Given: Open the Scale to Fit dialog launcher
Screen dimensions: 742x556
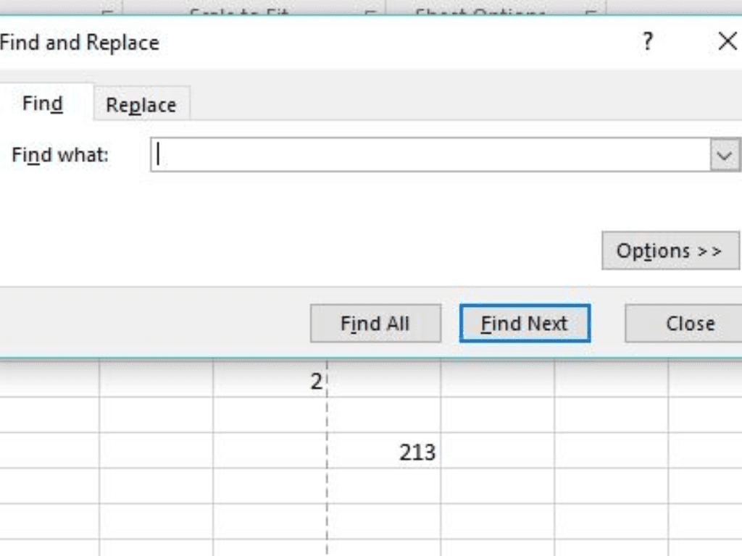Looking at the screenshot, I should (x=370, y=12).
